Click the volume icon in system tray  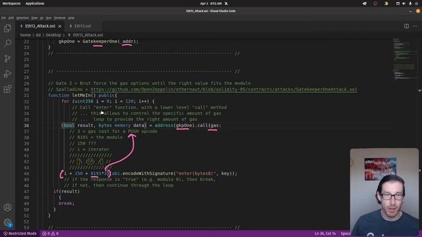(404, 3)
